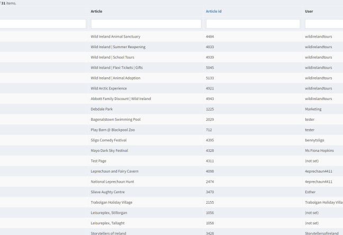This screenshot has width=343, height=235.
Task: Click article id 4943
Action: click(210, 98)
